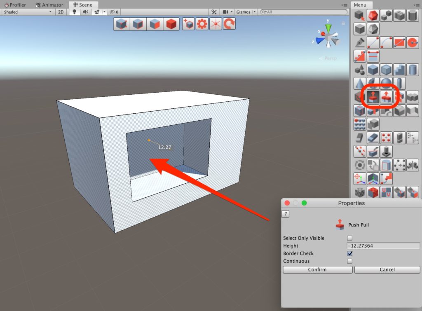This screenshot has height=311, width=422.
Task: Open the scene camera settings dropdown
Action: [x=227, y=12]
